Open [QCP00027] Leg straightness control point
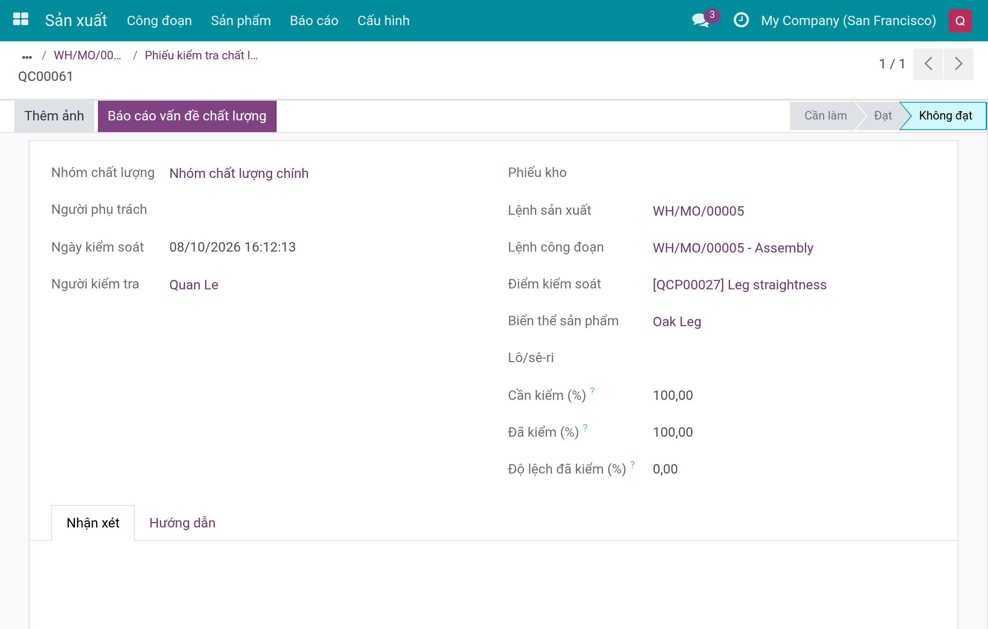 pos(739,285)
